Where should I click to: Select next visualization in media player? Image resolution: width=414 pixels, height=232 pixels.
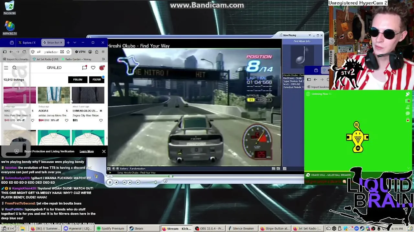pos(117,169)
